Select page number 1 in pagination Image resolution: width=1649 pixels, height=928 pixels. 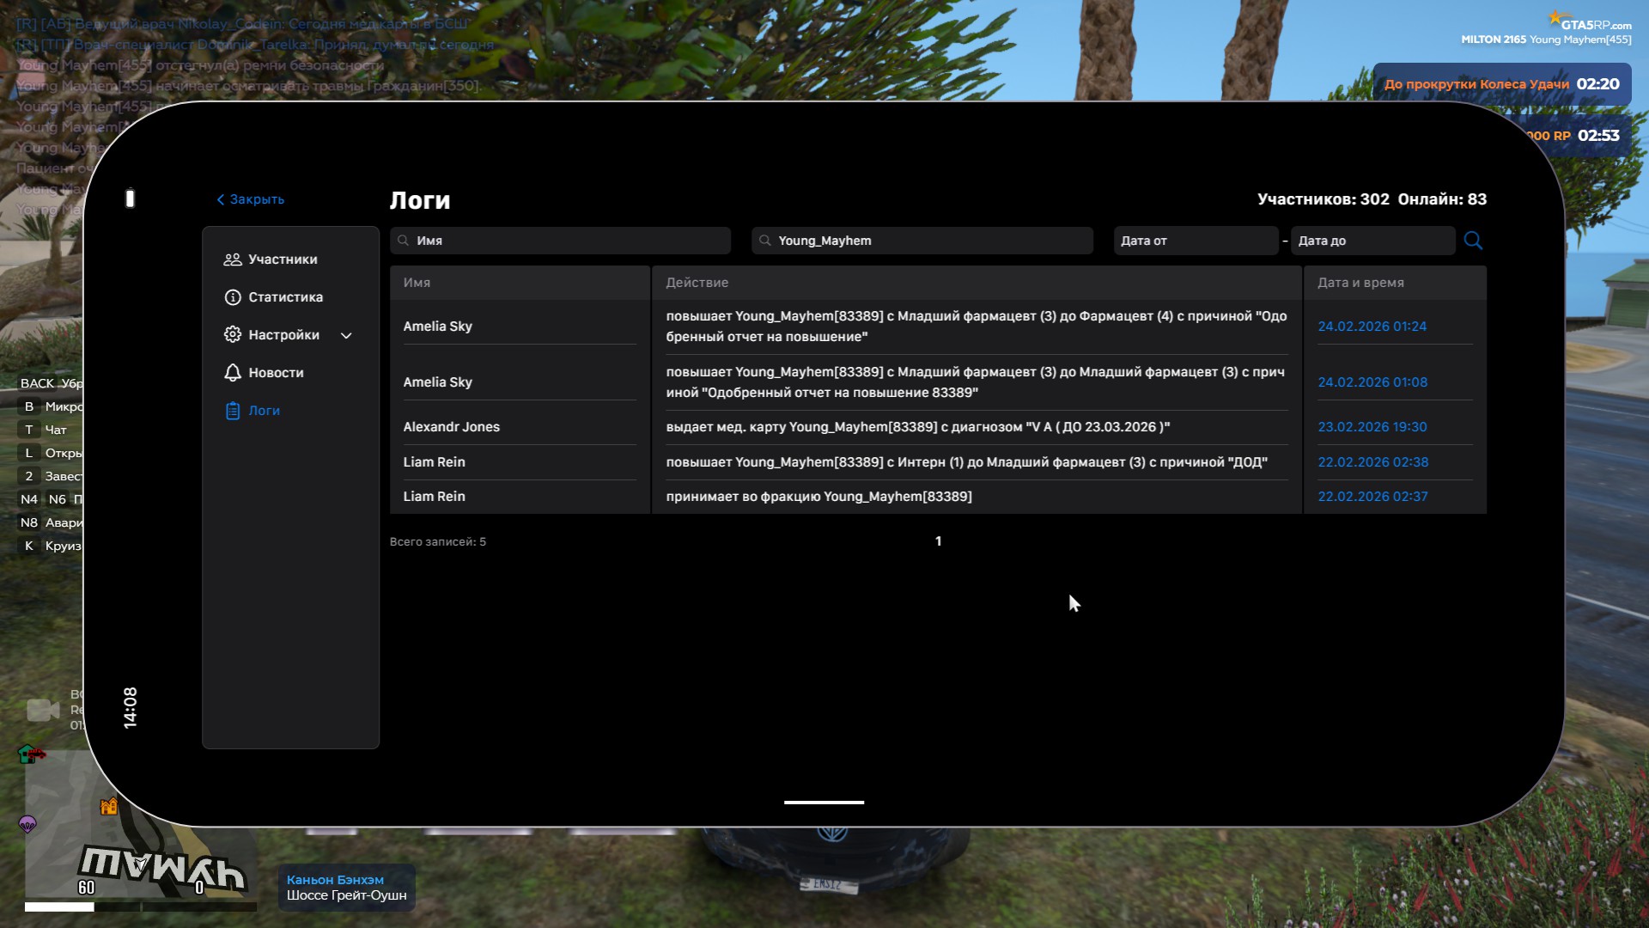938,541
